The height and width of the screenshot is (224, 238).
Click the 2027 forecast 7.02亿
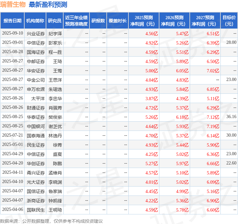click(213, 71)
